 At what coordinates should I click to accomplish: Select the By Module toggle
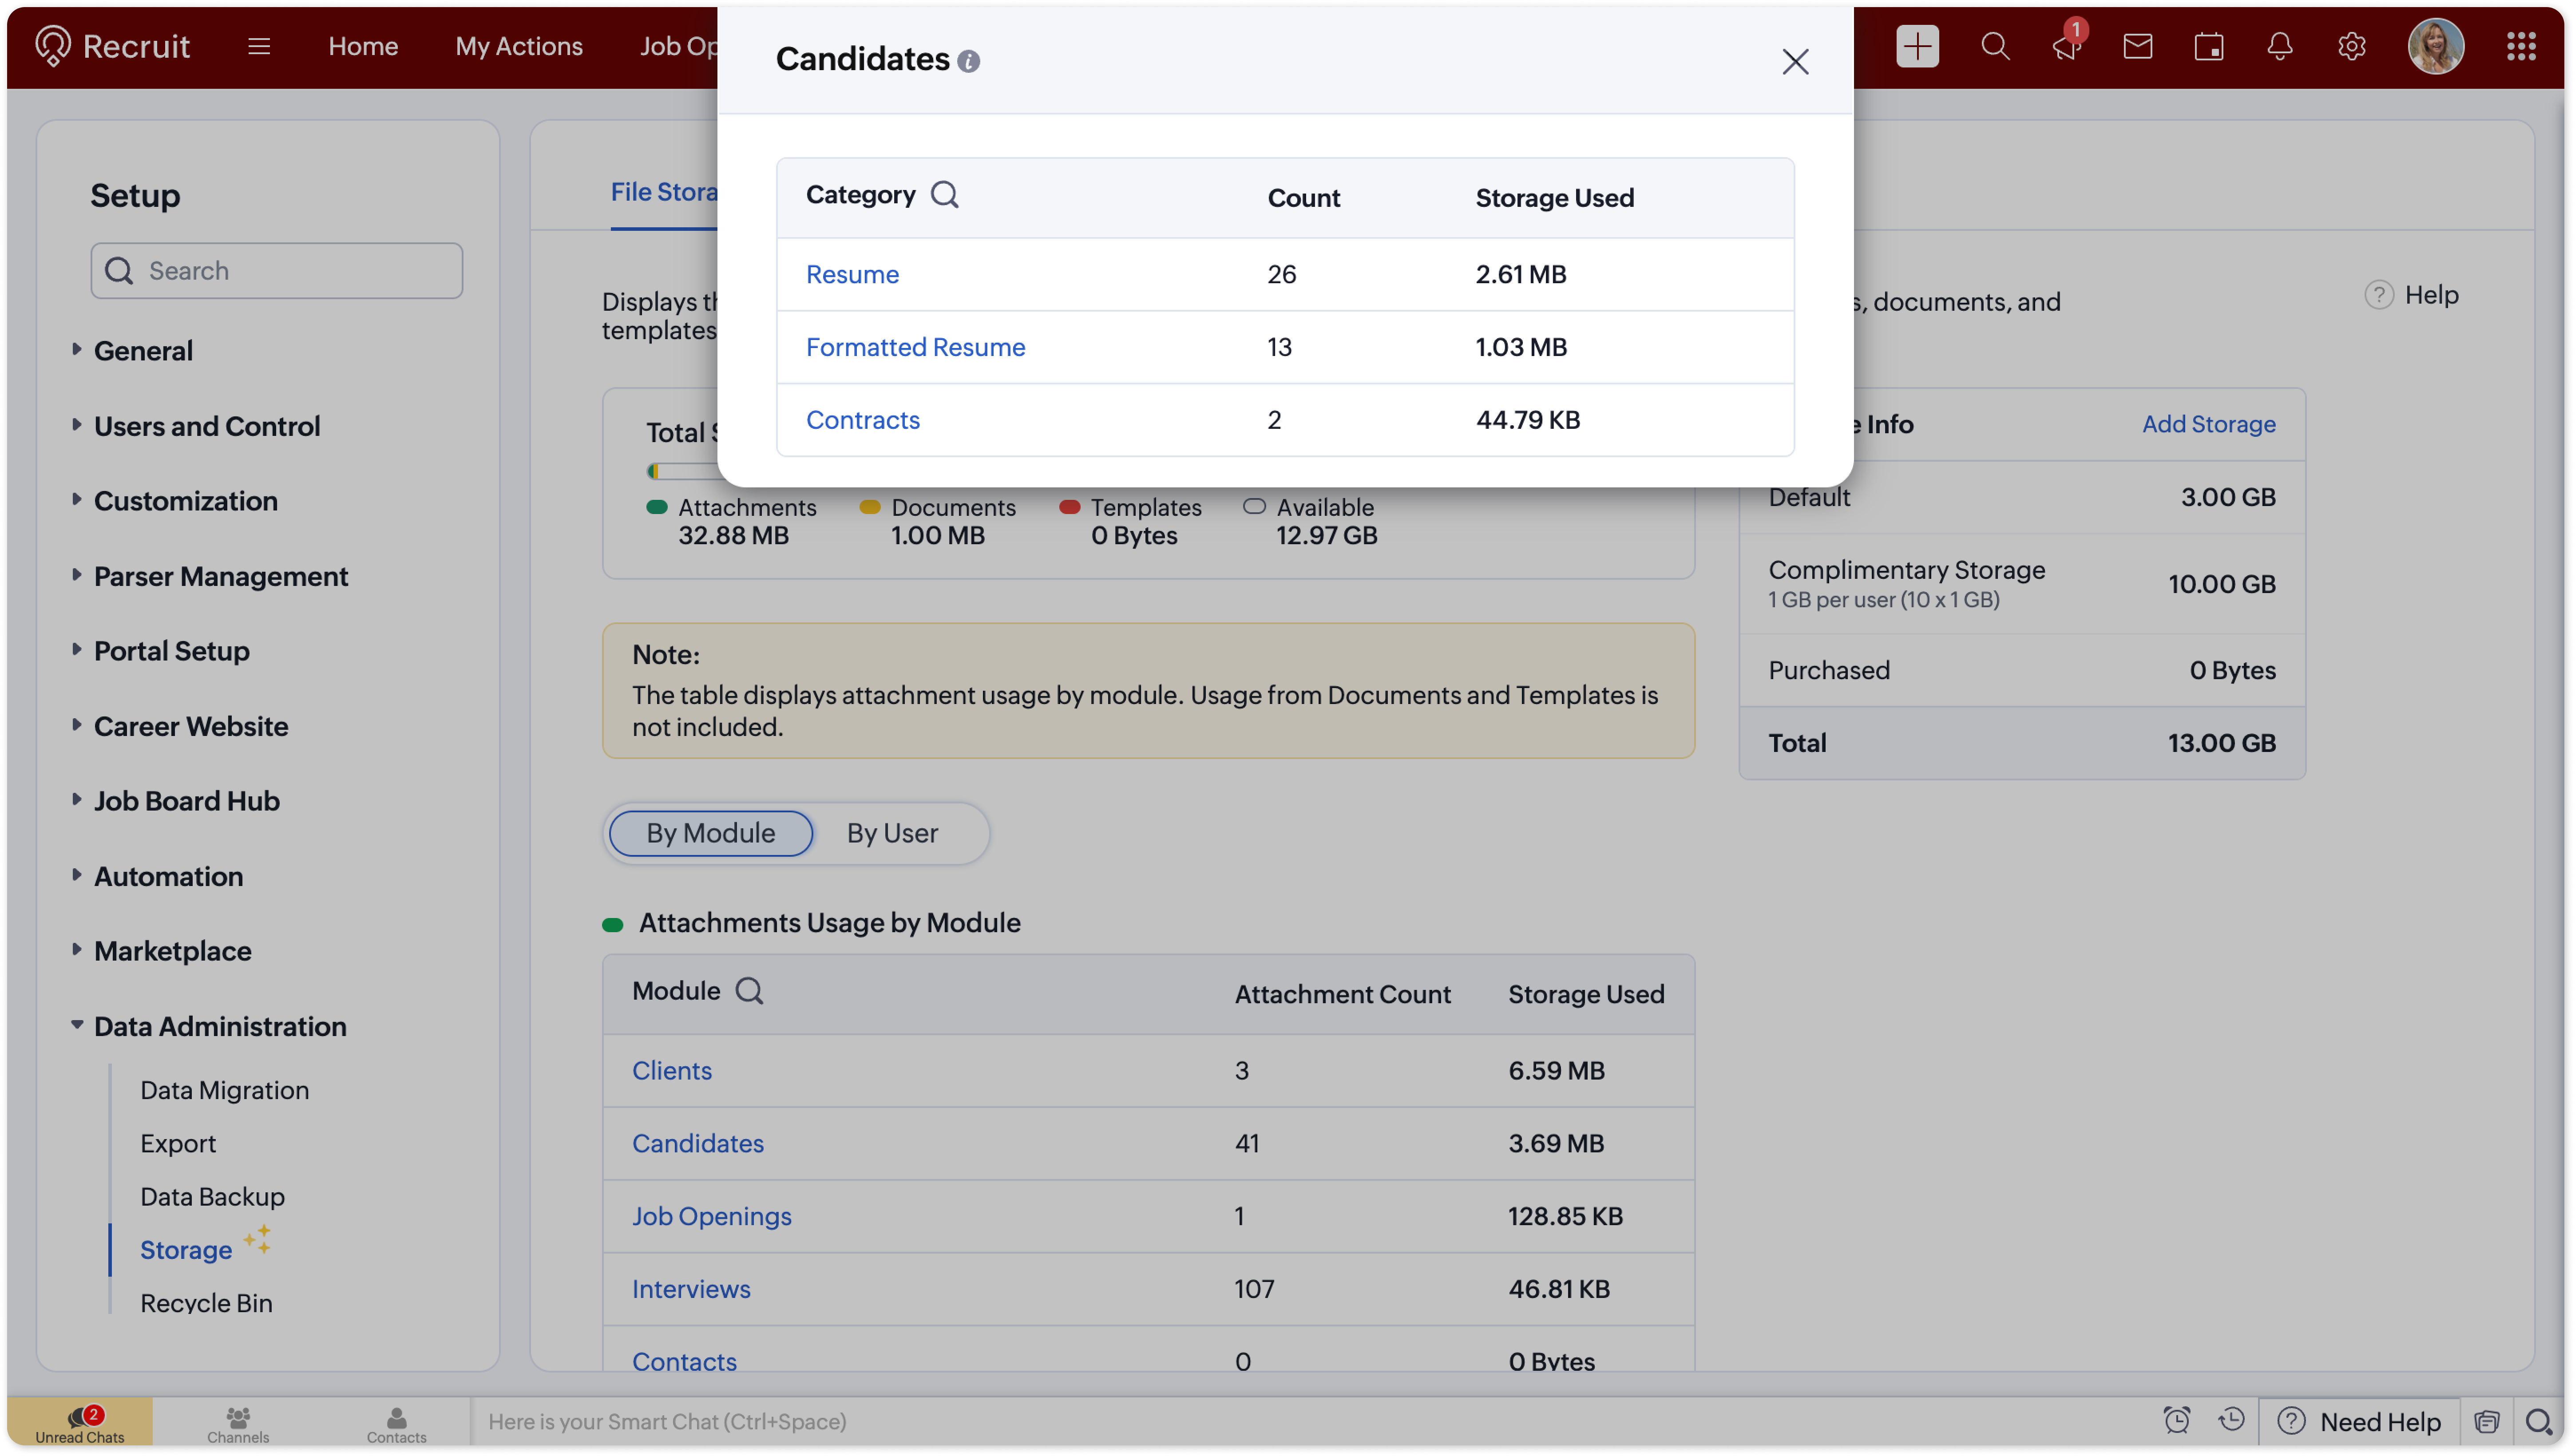[710, 833]
